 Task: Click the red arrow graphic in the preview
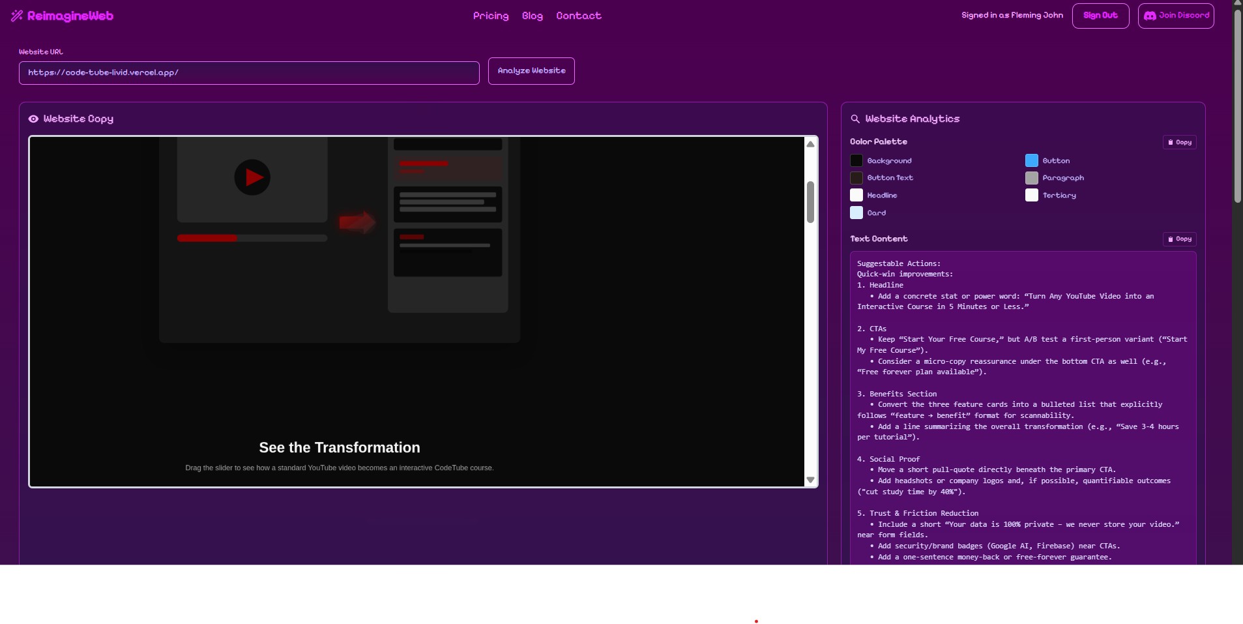click(x=357, y=222)
